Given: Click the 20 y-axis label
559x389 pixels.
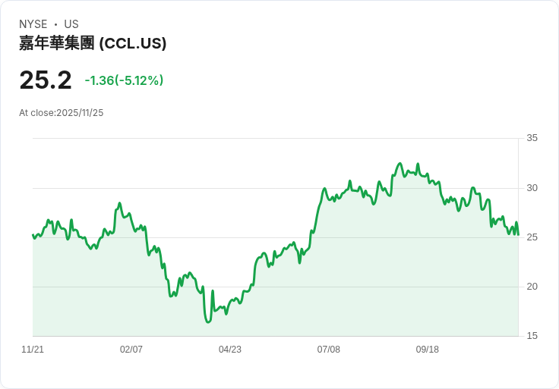Looking at the screenshot, I should 532,287.
